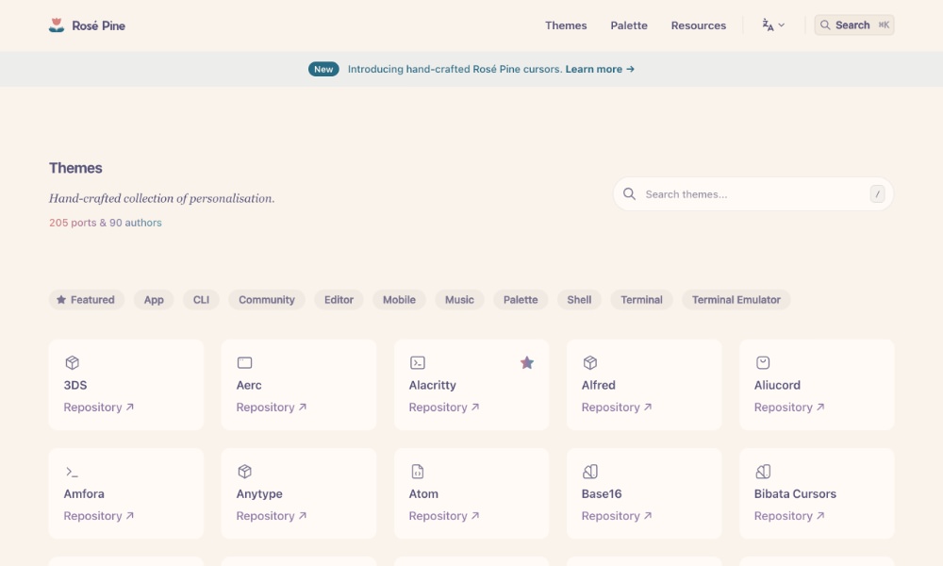Enable the Terminal Emulator filter
The width and height of the screenshot is (943, 566).
[736, 300]
